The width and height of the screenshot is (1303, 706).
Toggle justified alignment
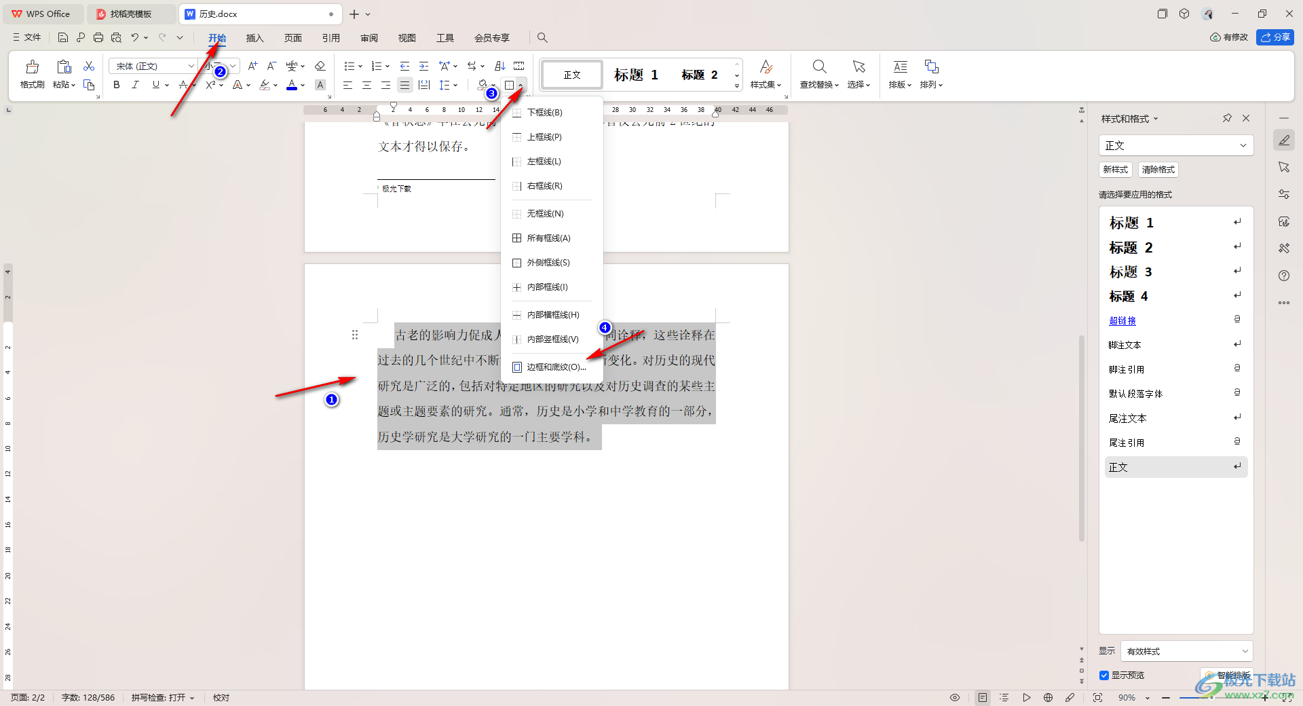coord(404,85)
